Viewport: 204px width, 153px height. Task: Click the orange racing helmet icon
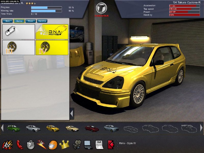coord(53,145)
